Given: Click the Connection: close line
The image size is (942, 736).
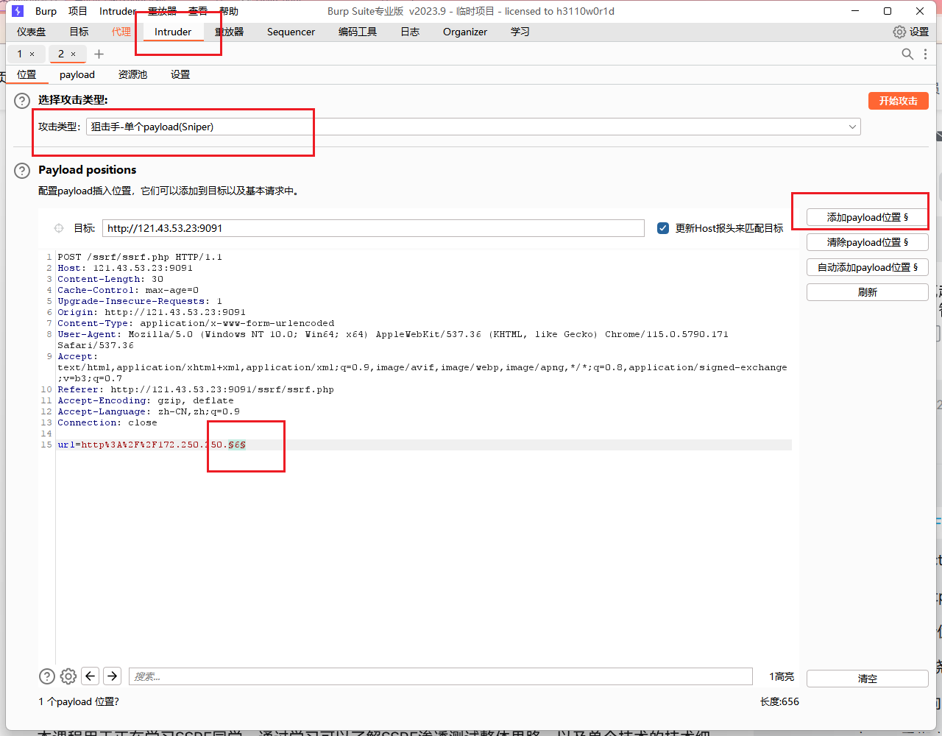Looking at the screenshot, I should tap(107, 422).
